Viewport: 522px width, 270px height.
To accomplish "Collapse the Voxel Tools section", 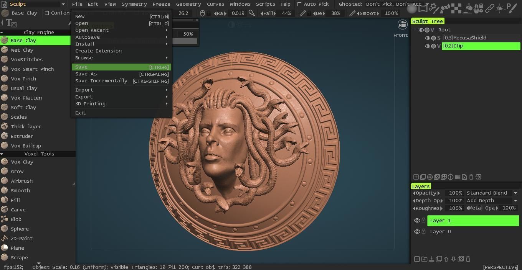I will click(x=2, y=154).
